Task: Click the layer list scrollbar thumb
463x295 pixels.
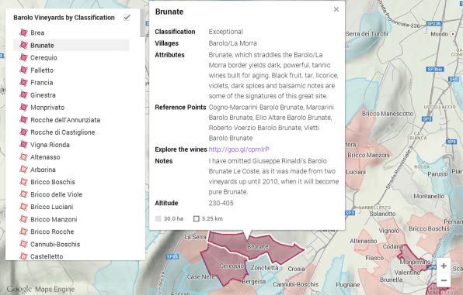Action: point(143,23)
